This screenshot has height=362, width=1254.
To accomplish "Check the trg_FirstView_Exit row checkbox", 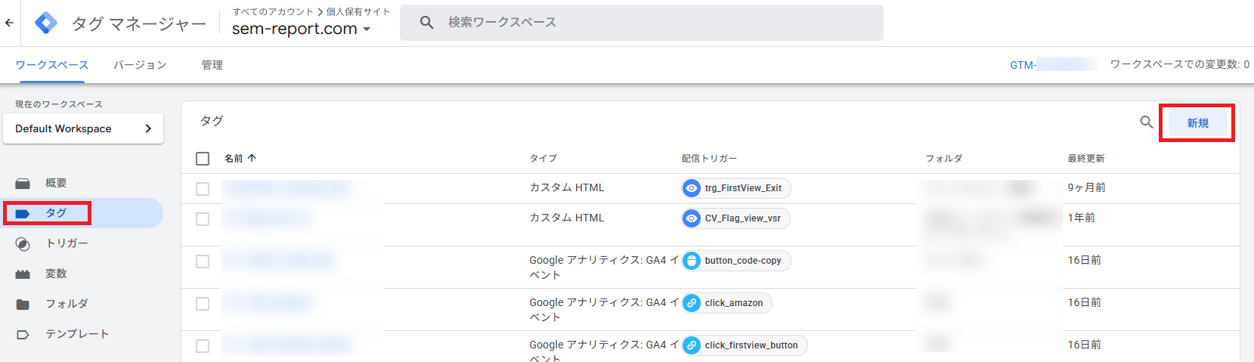I will click(x=203, y=189).
